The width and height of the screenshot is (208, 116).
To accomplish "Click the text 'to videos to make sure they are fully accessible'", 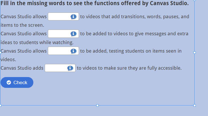I will pos(129,68).
